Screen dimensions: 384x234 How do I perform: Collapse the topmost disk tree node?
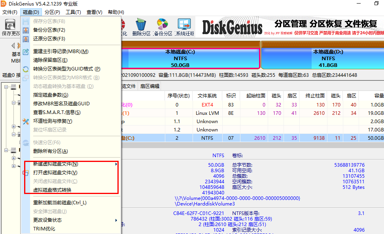coord(6,87)
